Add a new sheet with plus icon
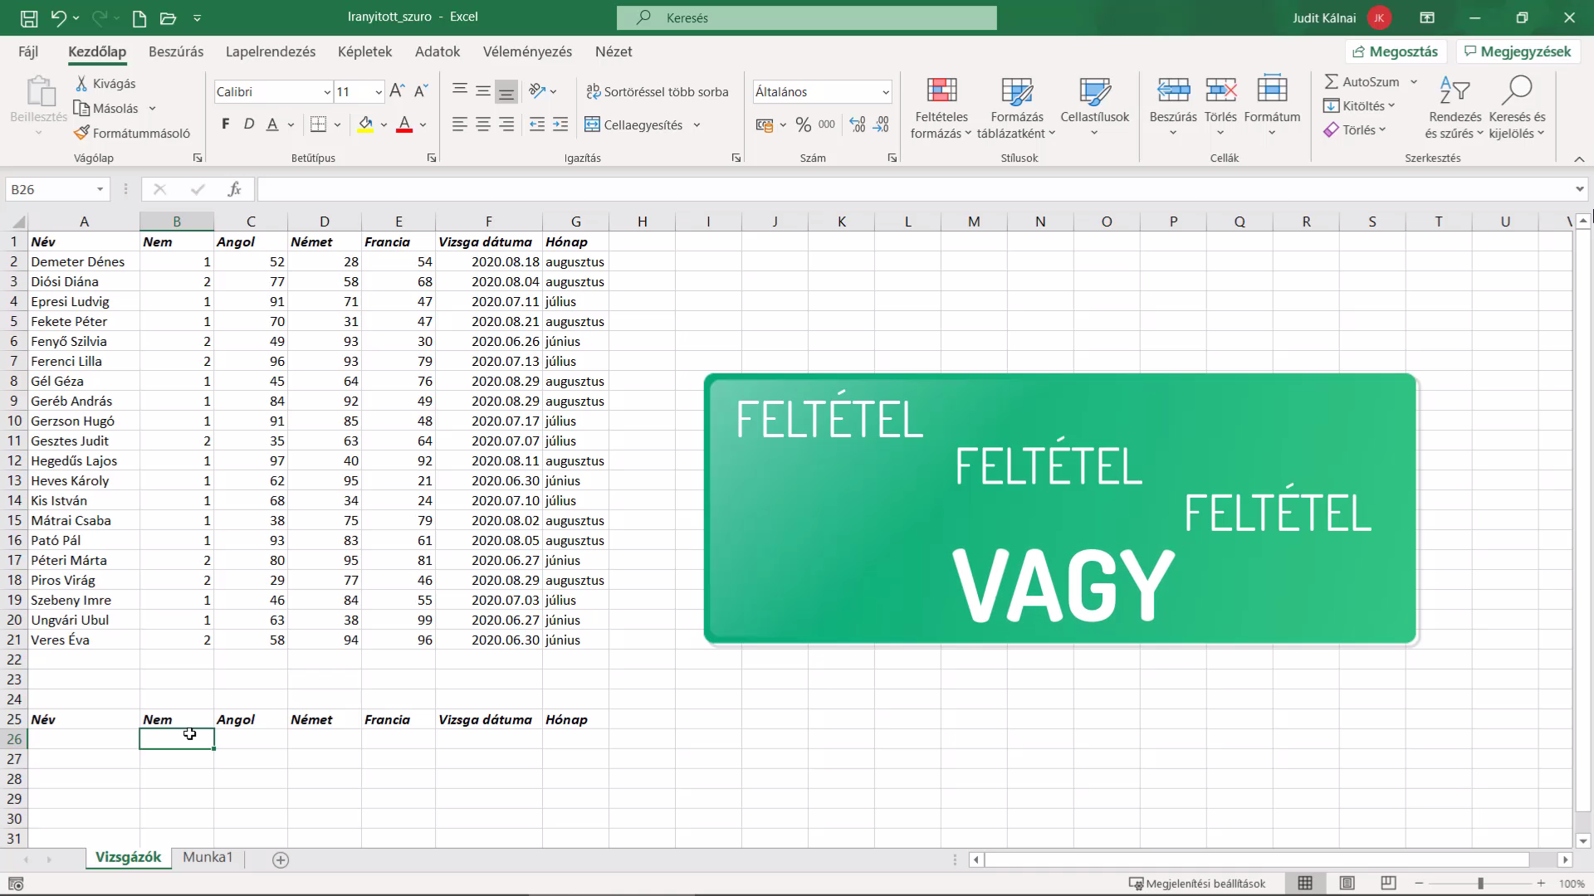This screenshot has width=1594, height=896. tap(281, 859)
